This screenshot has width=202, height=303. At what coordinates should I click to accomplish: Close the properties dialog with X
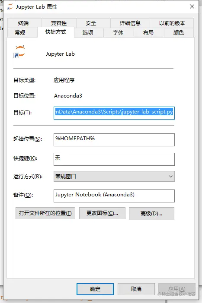pyautogui.click(x=192, y=6)
